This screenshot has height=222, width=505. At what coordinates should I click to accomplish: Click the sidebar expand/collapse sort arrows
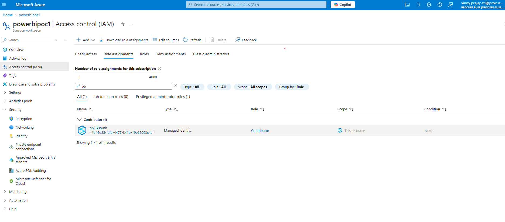[x=56, y=40]
